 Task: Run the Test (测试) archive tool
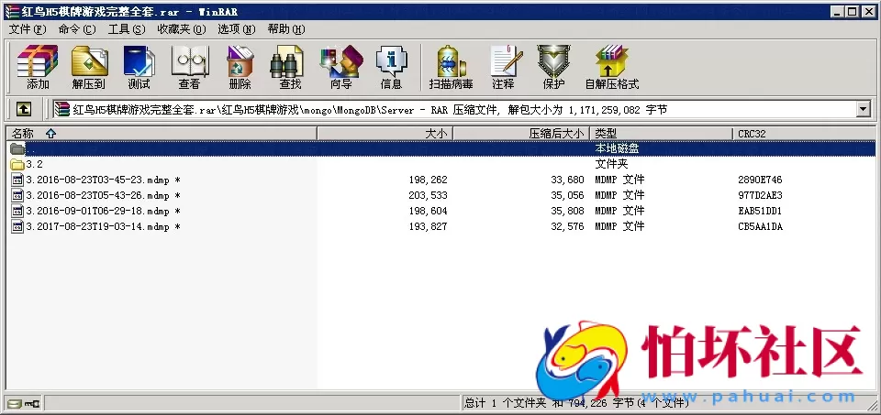(x=139, y=67)
